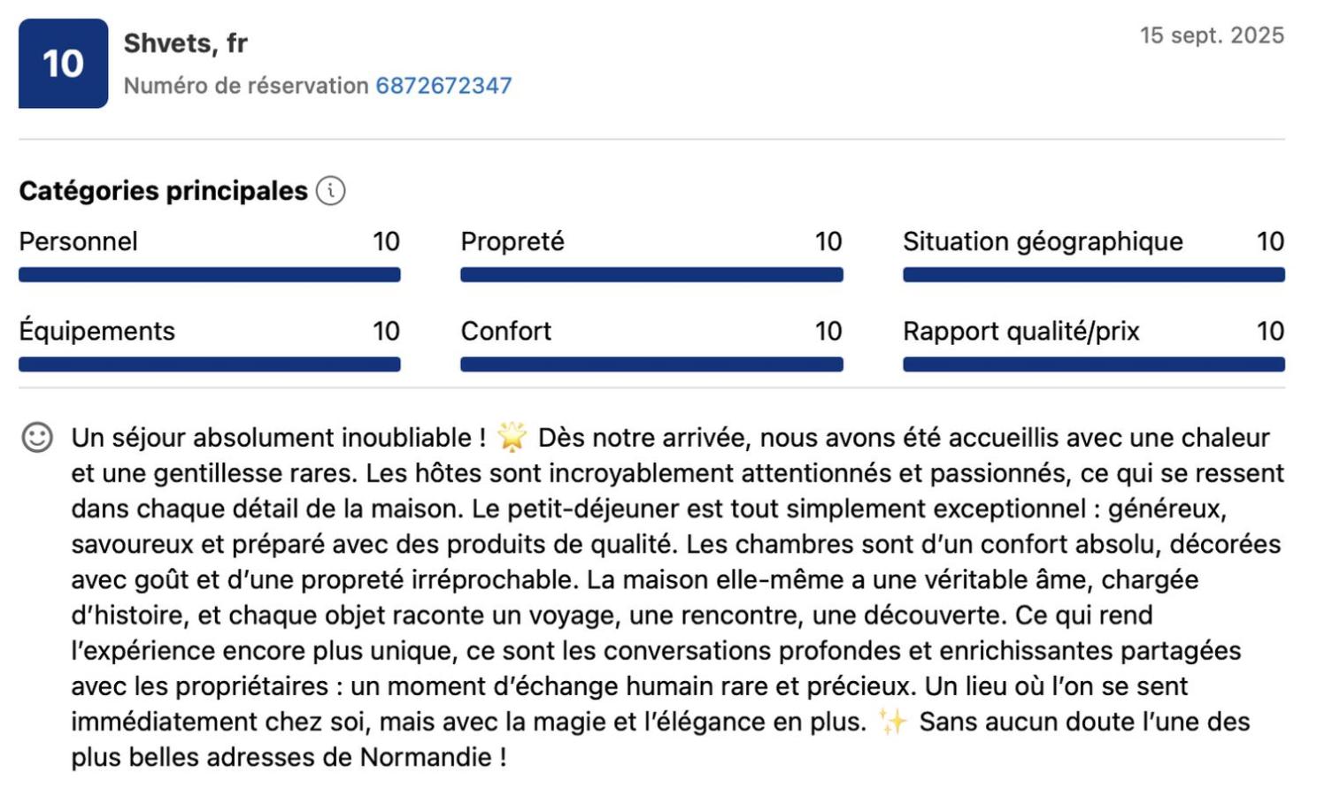The width and height of the screenshot is (1317, 796).
Task: Click the Rapport qualité/prix label
Action: point(1020,331)
